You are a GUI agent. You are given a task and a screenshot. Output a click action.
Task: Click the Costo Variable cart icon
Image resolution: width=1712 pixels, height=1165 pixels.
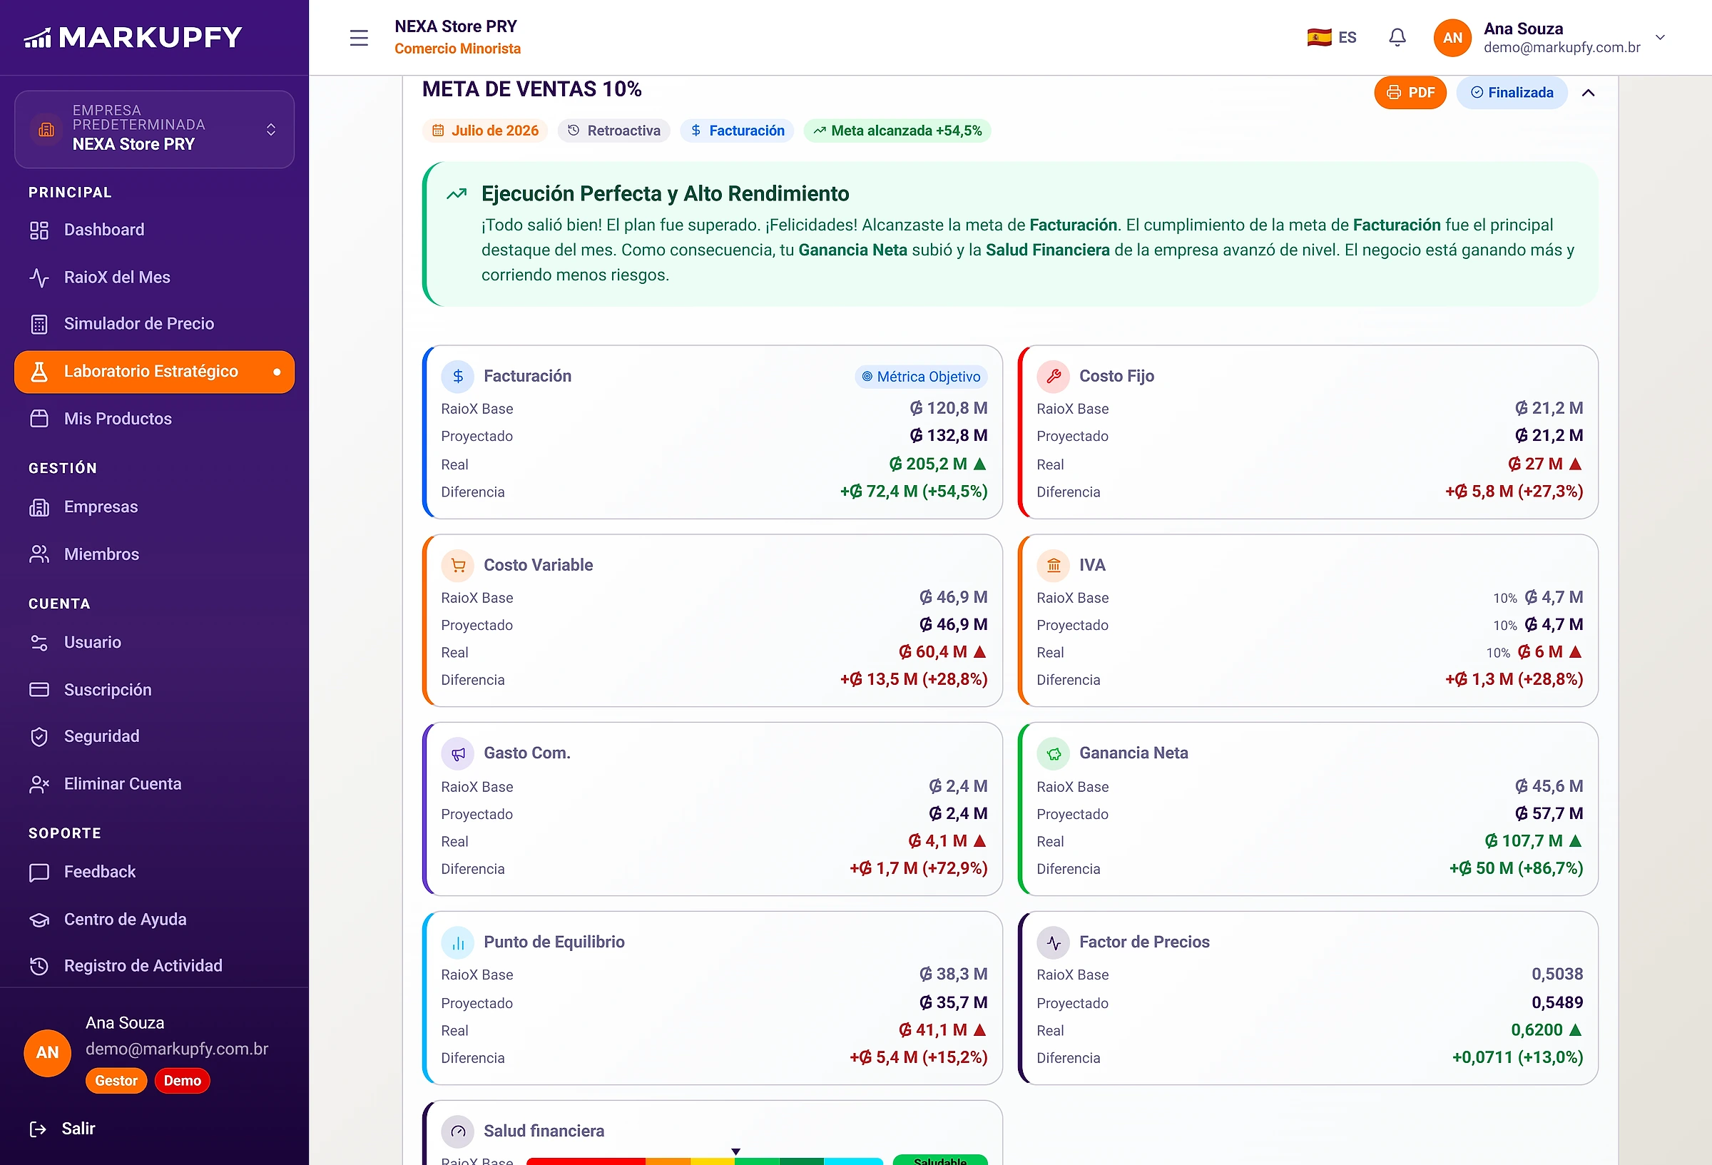coord(457,565)
